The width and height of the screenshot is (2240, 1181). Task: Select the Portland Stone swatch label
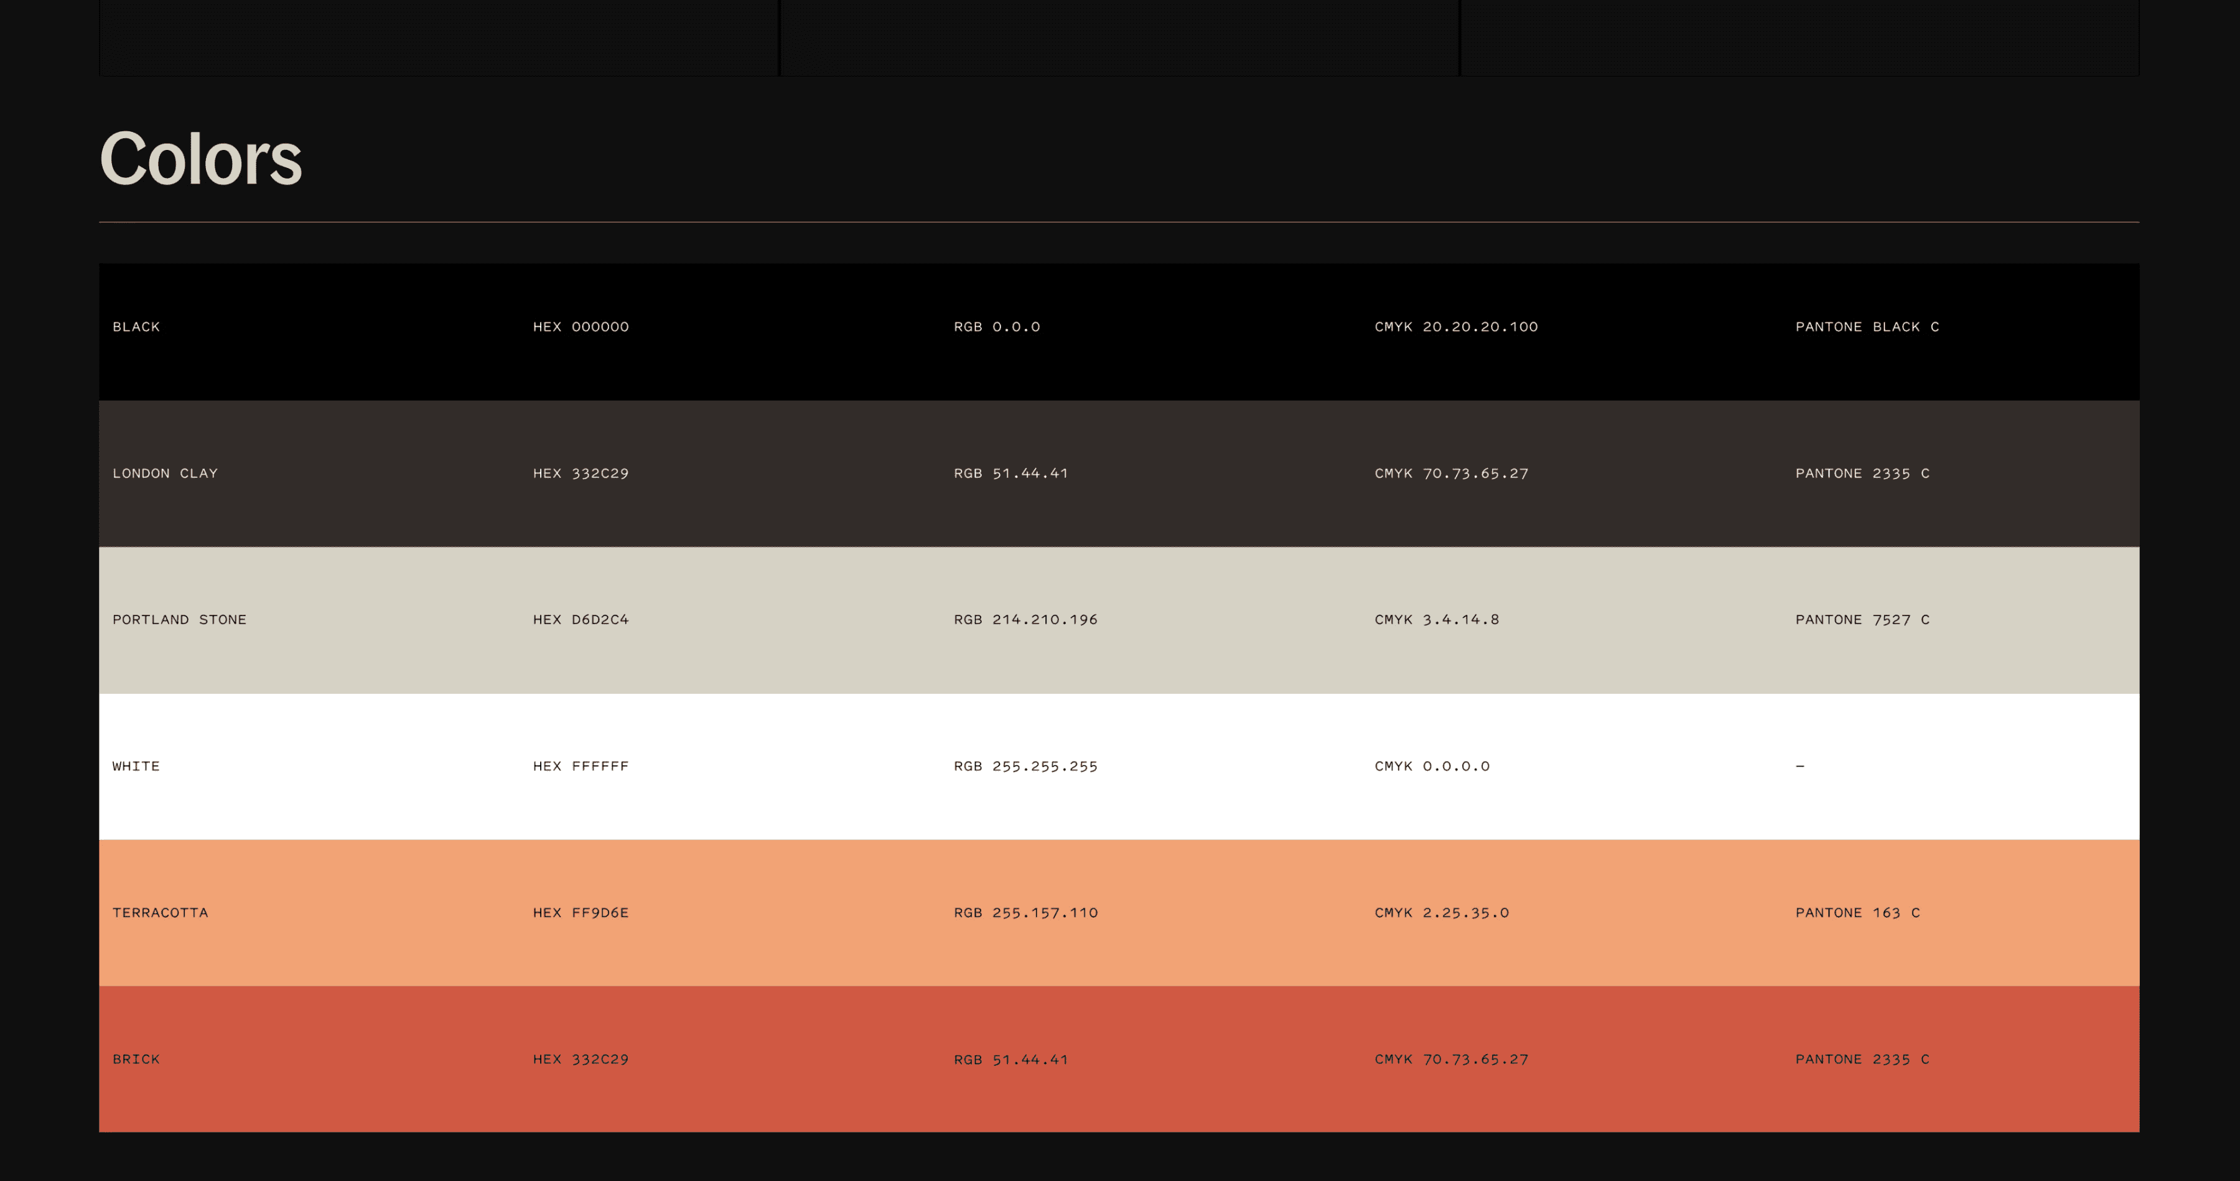pos(179,620)
